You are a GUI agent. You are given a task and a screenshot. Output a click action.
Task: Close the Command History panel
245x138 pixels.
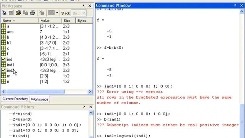(91, 107)
